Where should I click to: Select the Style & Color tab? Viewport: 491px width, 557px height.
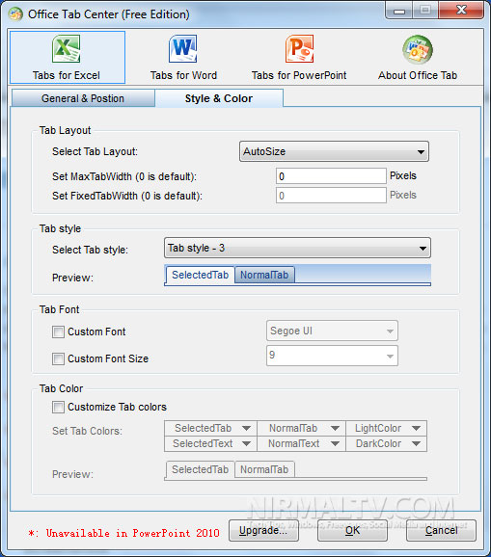(219, 98)
